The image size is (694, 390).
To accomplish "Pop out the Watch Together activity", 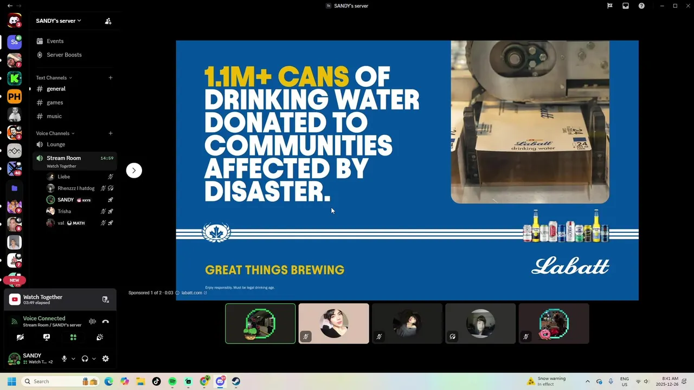I will click(x=106, y=300).
